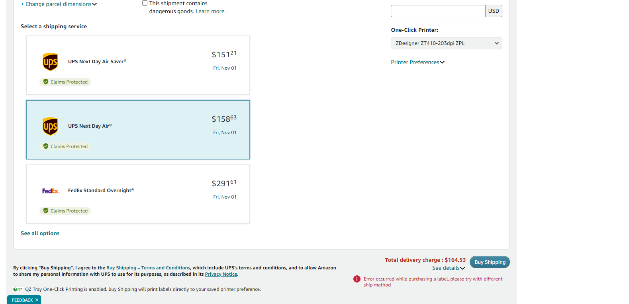Click the Claims Protected badge under Next Day Air Saver
The image size is (629, 304).
click(65, 82)
